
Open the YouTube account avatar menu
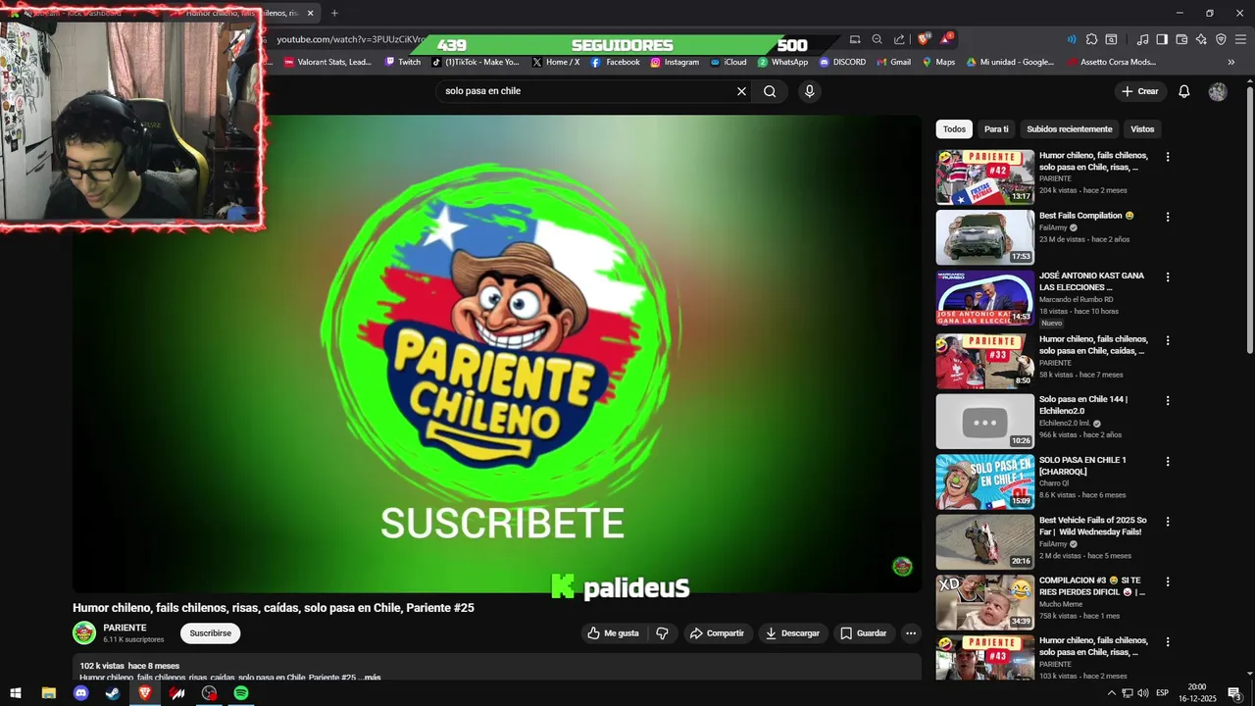(1218, 91)
